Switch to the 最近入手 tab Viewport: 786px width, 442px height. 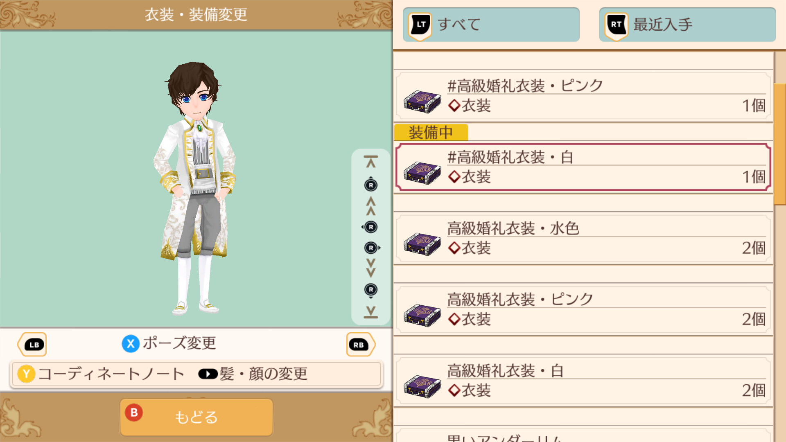coord(688,25)
